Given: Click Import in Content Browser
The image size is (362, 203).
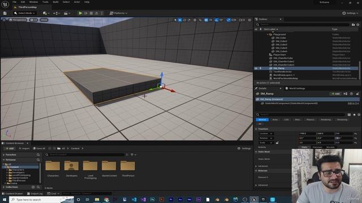Looking at the screenshot, I should (x=24, y=148).
